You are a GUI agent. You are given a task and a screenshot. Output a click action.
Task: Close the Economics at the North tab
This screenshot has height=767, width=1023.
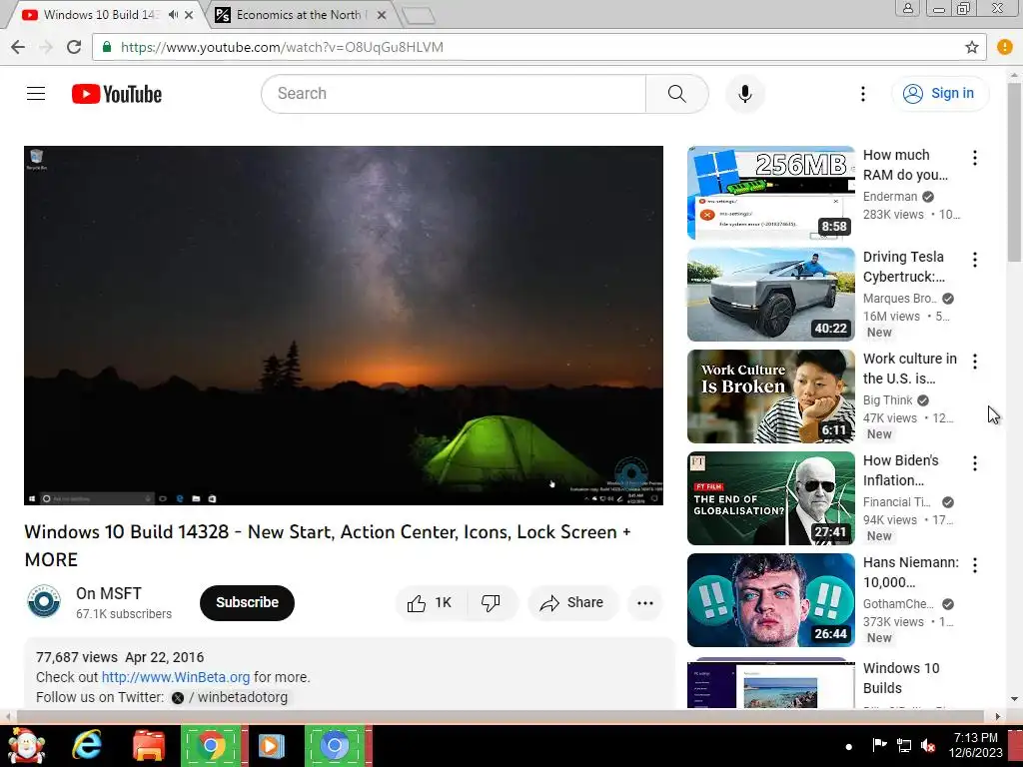click(382, 14)
